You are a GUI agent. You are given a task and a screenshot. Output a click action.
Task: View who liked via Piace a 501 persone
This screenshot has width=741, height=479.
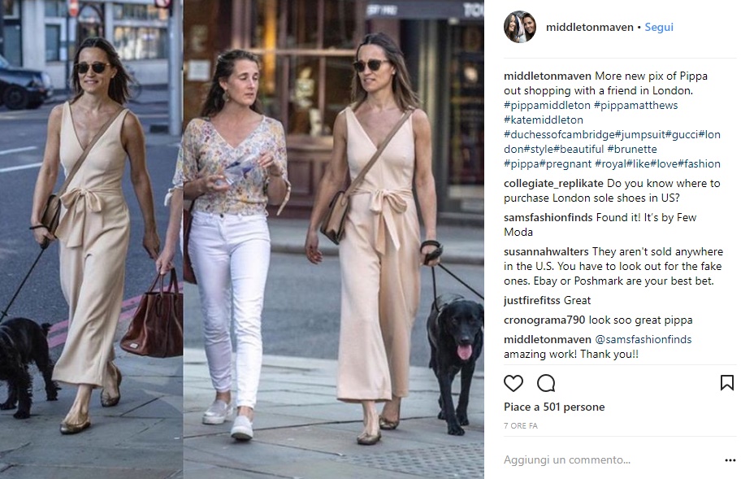click(554, 407)
